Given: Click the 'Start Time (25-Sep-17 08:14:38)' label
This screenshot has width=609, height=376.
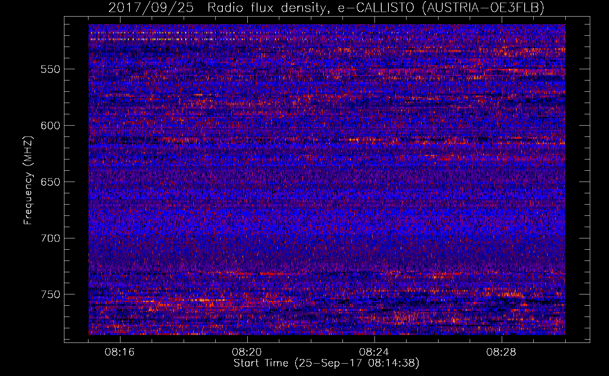Looking at the screenshot, I should click(x=326, y=363).
